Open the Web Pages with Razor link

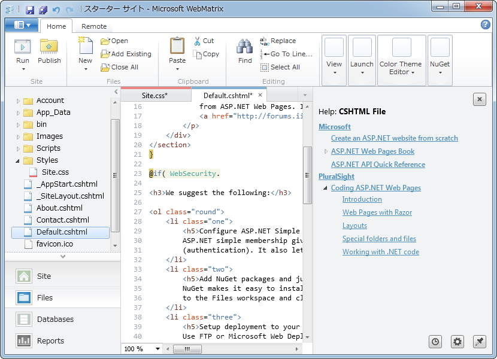point(377,212)
